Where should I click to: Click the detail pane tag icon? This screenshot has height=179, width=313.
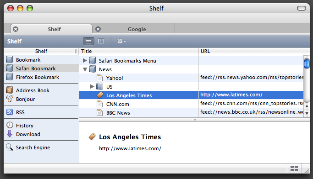coord(92,137)
